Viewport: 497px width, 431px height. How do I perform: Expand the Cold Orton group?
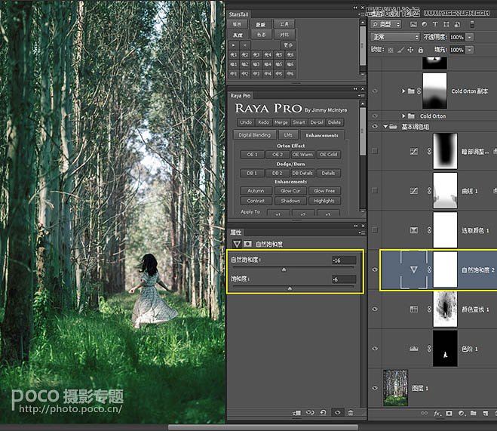click(x=403, y=116)
